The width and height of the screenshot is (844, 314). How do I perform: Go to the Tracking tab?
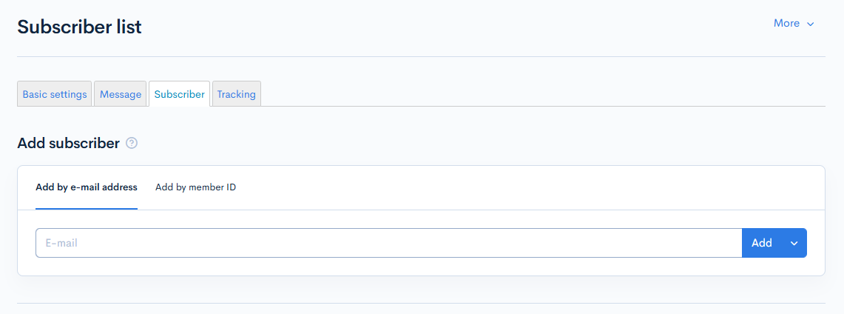pos(237,94)
